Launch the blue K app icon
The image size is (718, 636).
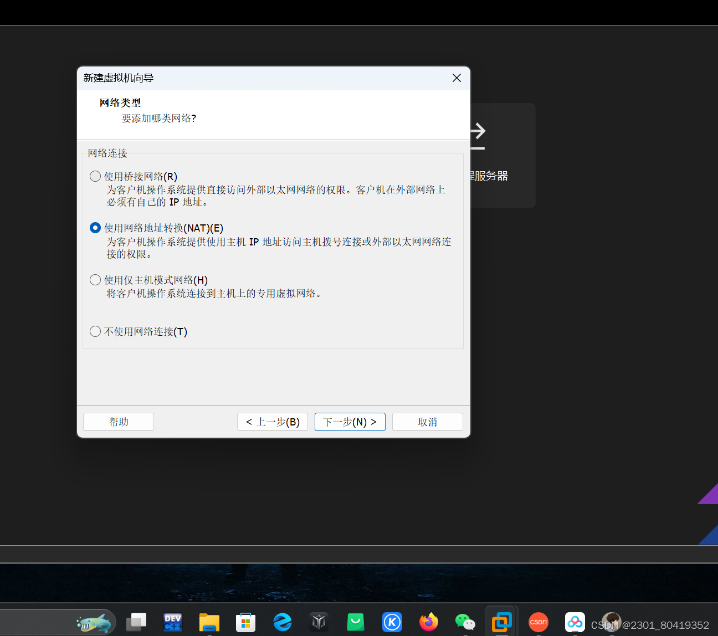(x=392, y=622)
